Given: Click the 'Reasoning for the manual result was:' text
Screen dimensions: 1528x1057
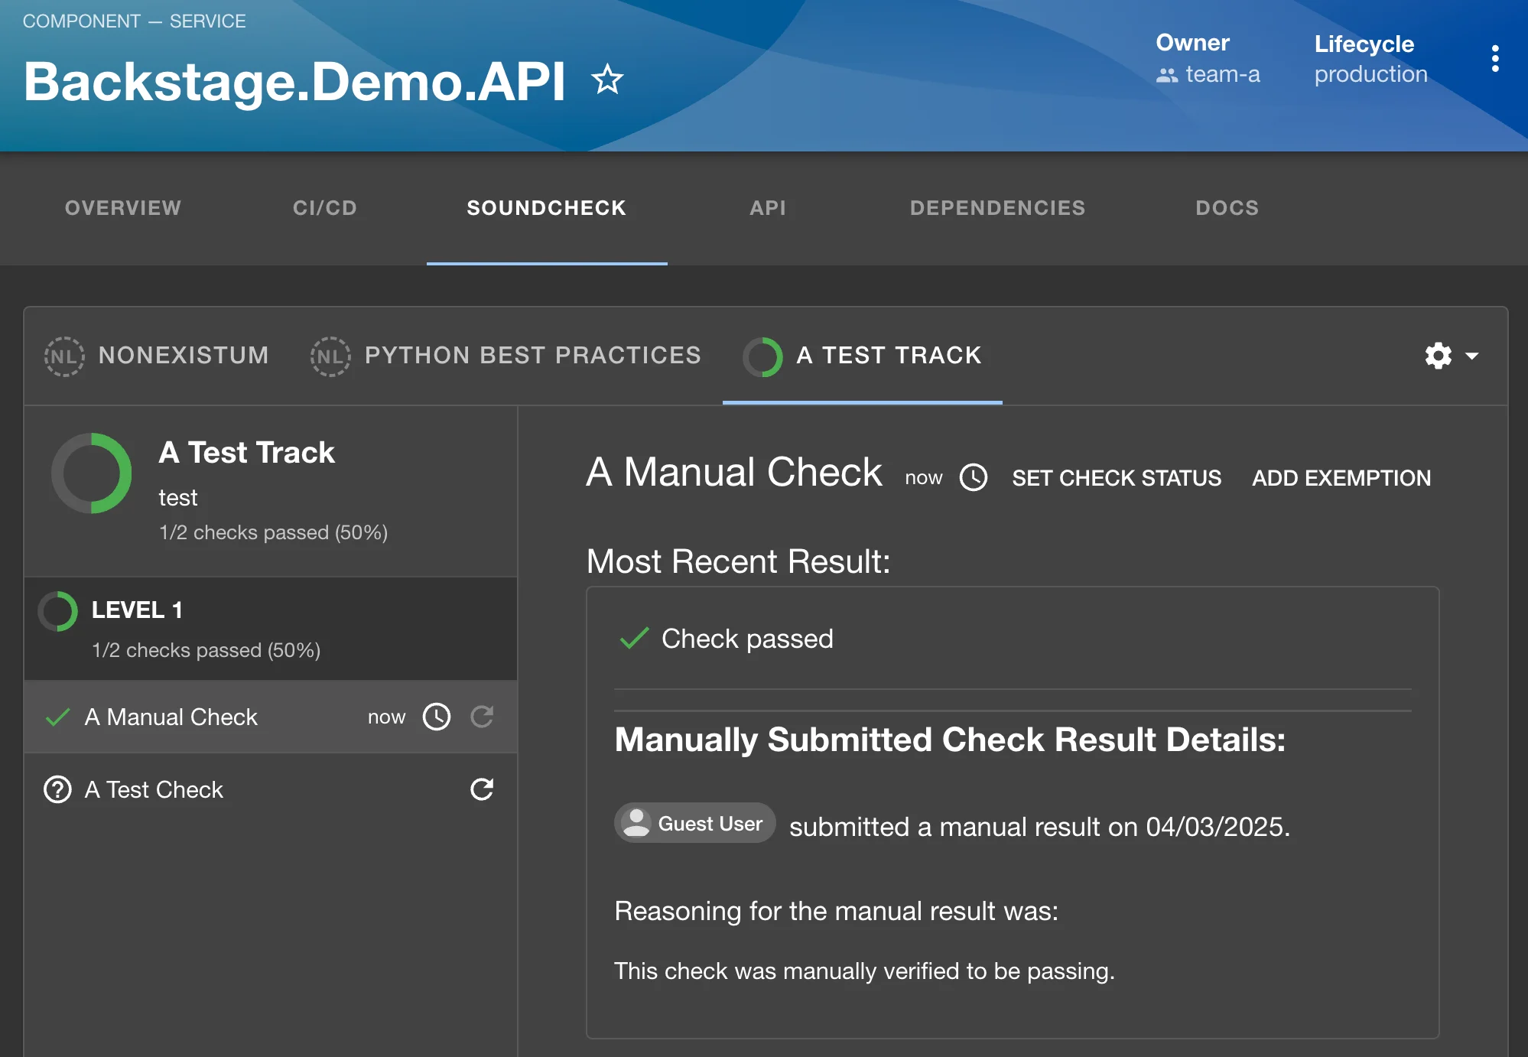Looking at the screenshot, I should [836, 911].
